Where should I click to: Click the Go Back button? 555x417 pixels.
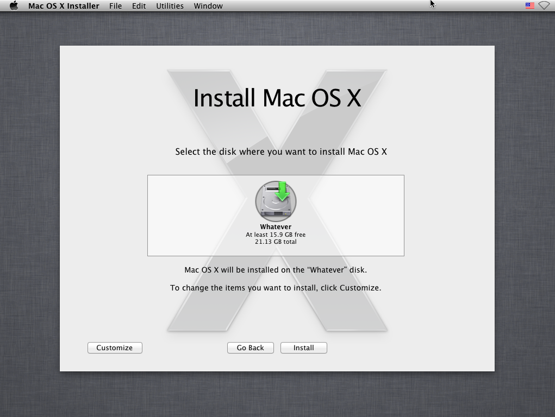pos(250,347)
